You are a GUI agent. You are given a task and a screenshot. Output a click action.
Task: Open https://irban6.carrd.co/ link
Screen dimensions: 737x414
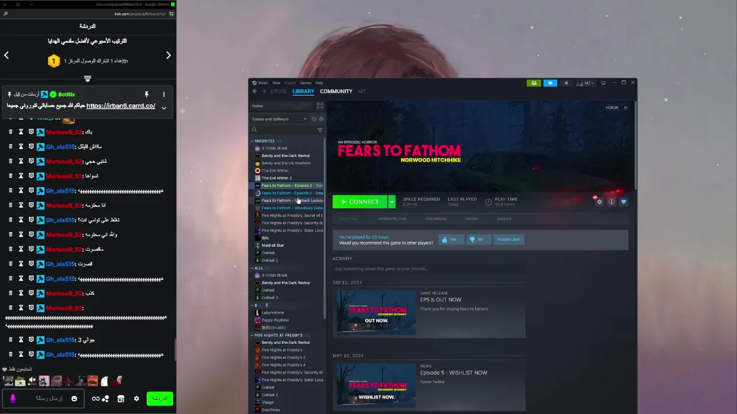click(x=121, y=106)
